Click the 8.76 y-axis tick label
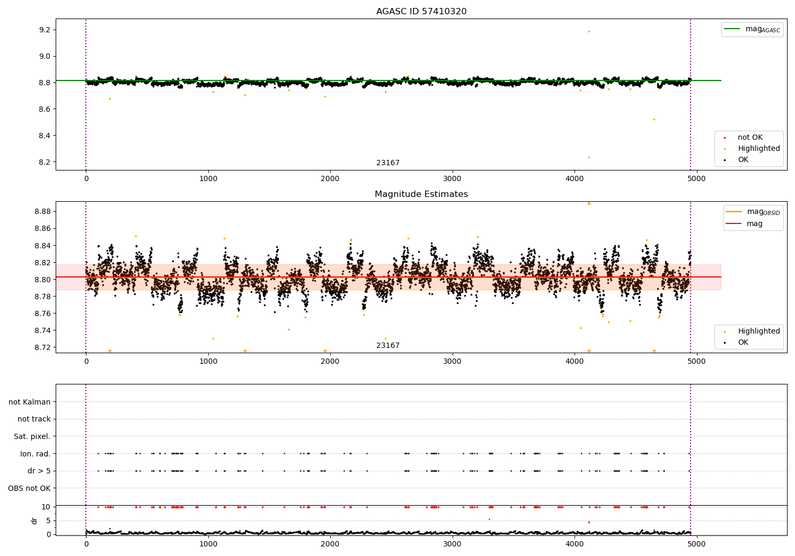This screenshot has height=556, width=795. coord(42,313)
